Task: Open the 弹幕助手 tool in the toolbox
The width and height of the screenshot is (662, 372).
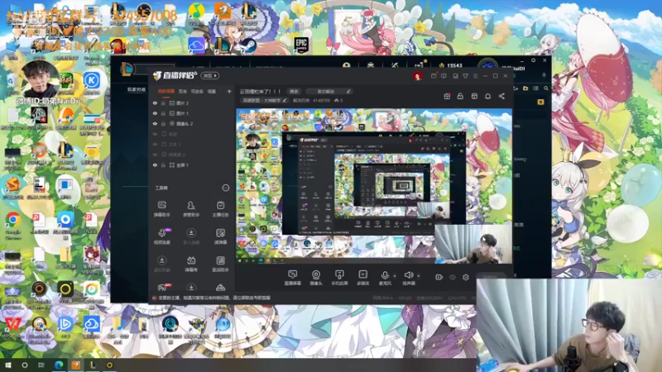Action: [x=161, y=208]
